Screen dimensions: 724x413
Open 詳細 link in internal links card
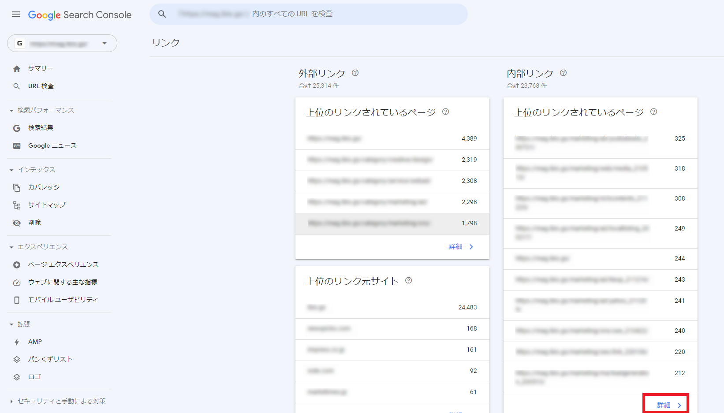[669, 405]
